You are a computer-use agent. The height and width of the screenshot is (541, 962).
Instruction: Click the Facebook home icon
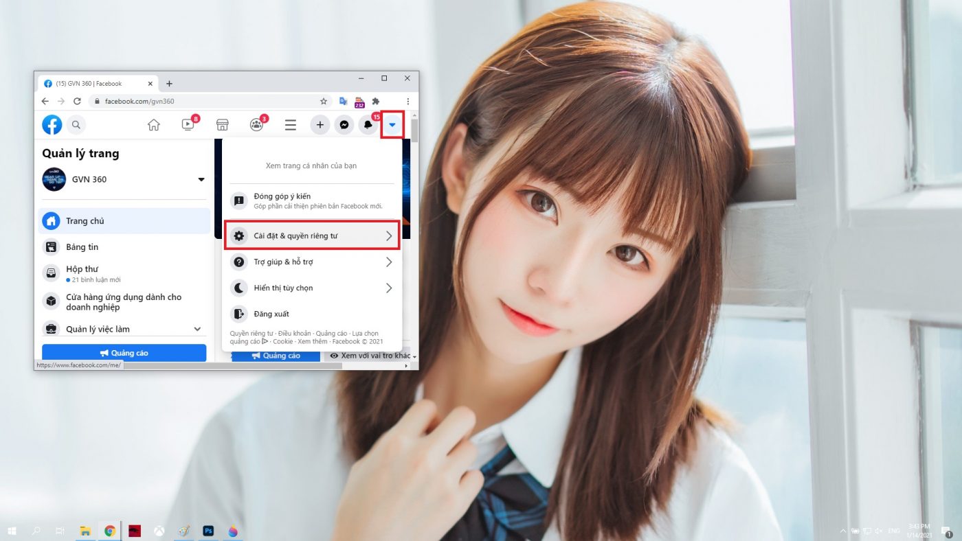(x=154, y=125)
